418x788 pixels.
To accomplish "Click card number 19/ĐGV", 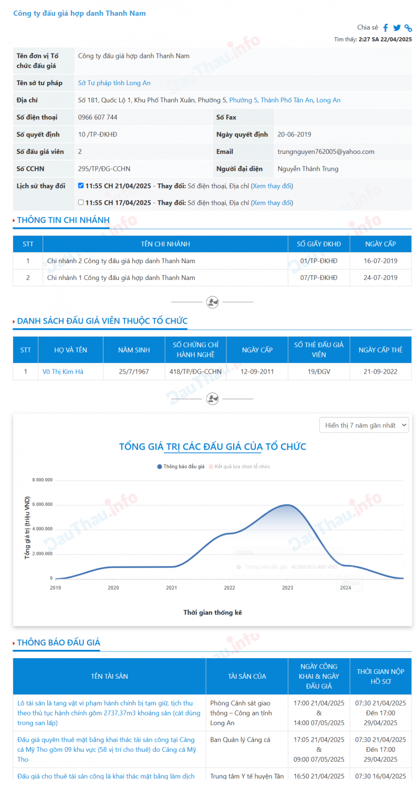I will point(319,371).
